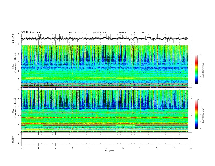Click time axis tick label "5"
This screenshot has width=215, height=166.
[x=106, y=148]
